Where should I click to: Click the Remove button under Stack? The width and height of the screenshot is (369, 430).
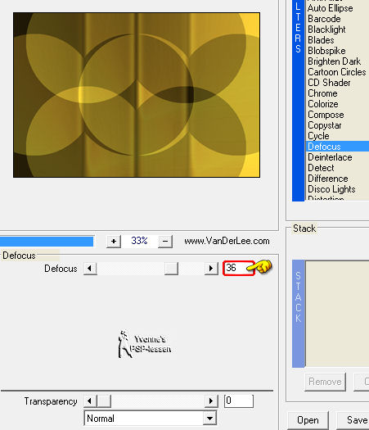coord(325,382)
